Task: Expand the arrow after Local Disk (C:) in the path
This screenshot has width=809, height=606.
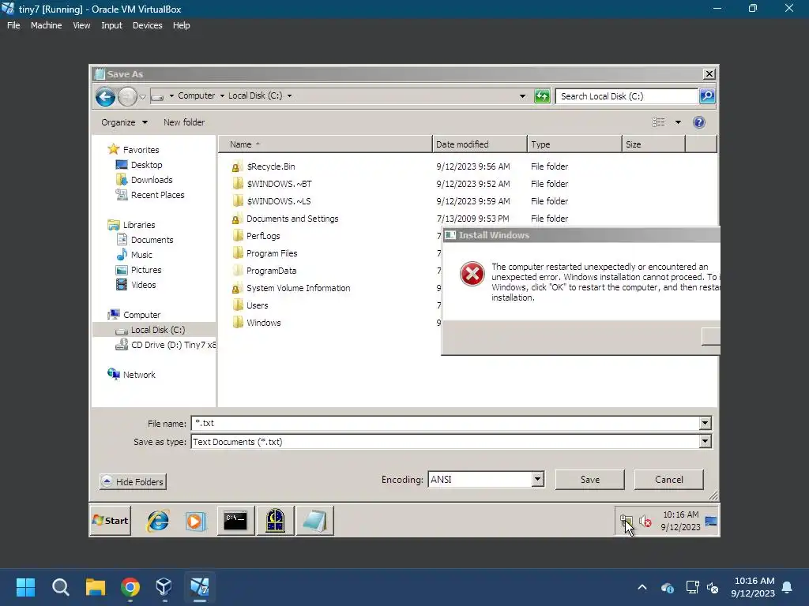Action: (x=289, y=95)
